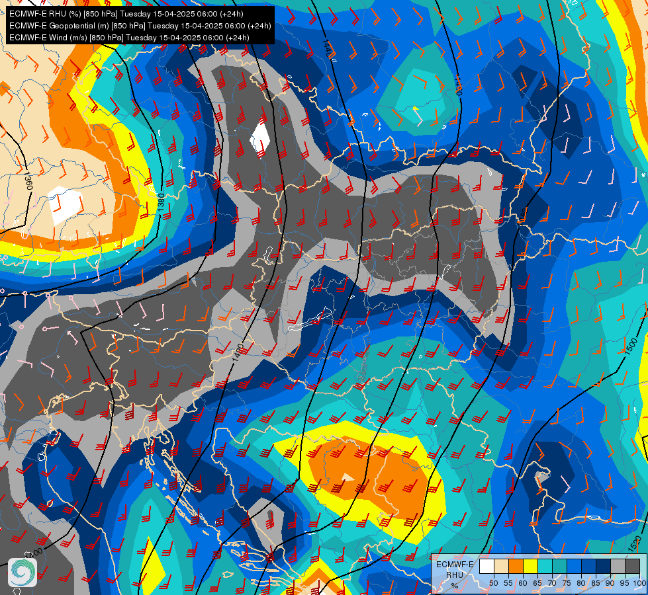The height and width of the screenshot is (595, 648).
Task: Click the legend value 100
Action: click(639, 583)
